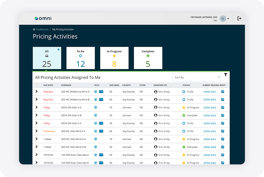Expand the 200 MC Oklahoma Wind A row
264x177 pixels.
(36, 91)
